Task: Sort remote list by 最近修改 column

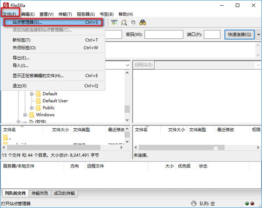Action: coord(232,130)
